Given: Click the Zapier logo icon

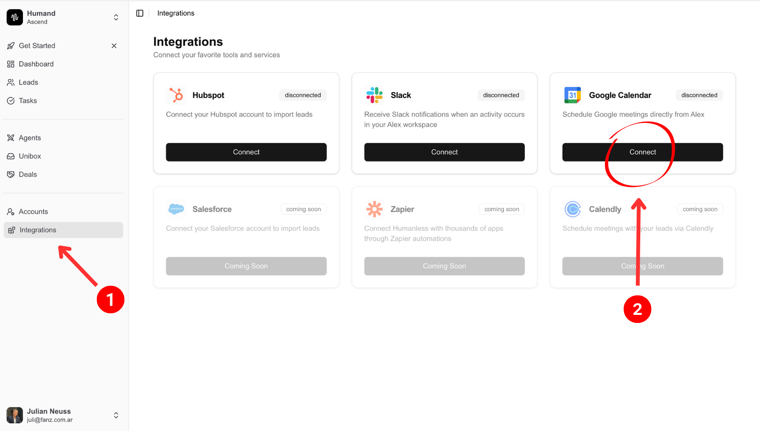Looking at the screenshot, I should click(374, 209).
